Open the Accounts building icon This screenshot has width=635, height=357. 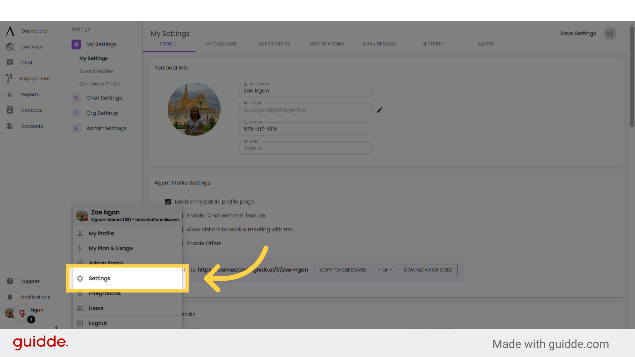(x=10, y=126)
